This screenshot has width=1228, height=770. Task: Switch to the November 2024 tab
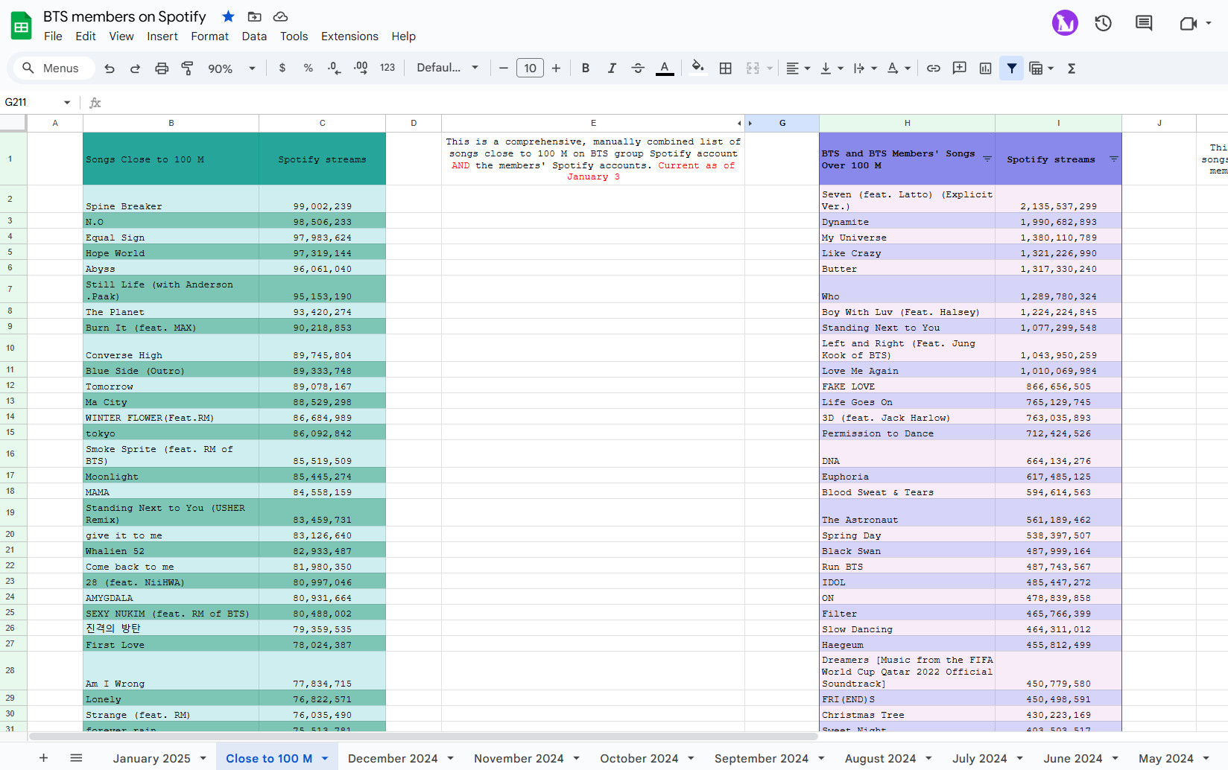click(519, 758)
